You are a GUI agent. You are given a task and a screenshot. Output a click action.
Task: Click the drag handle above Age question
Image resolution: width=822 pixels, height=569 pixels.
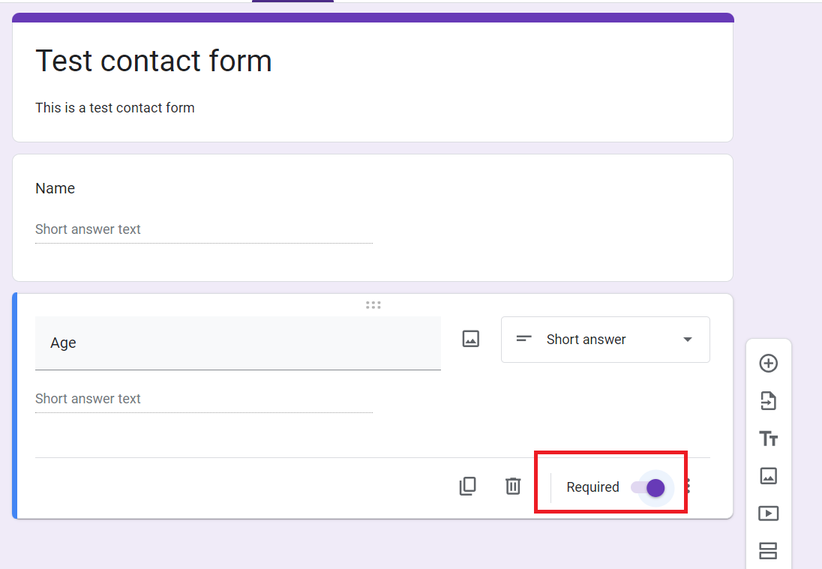coord(373,305)
